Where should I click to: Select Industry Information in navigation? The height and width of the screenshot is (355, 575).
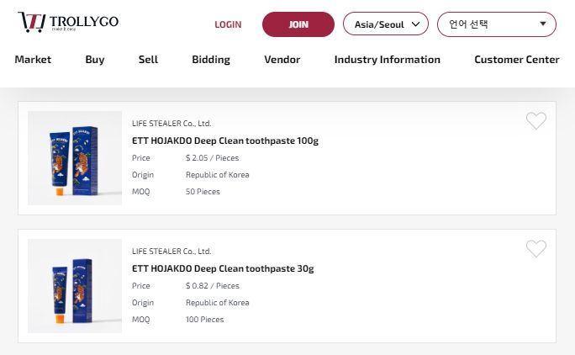click(x=387, y=60)
